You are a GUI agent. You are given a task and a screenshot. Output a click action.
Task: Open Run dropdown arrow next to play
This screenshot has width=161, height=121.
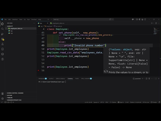point(154,23)
